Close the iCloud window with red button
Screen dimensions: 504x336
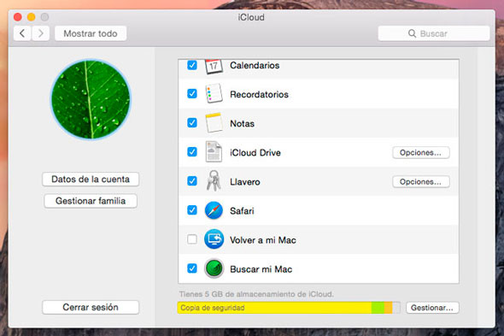[x=18, y=17]
